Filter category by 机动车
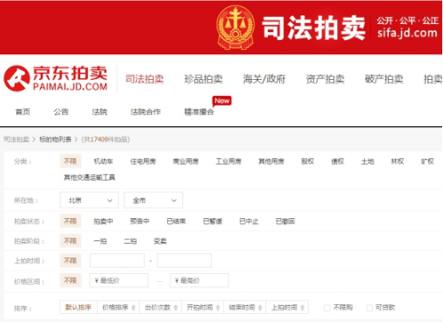 coord(103,161)
